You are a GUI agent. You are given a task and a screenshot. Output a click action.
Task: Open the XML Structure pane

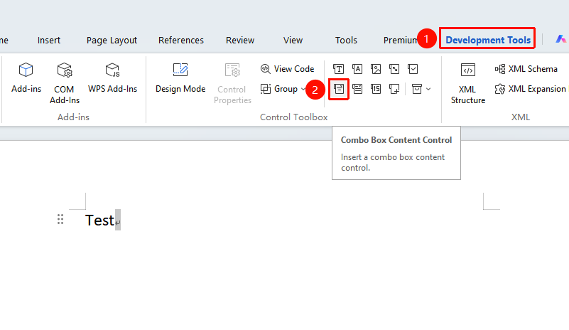(467, 83)
